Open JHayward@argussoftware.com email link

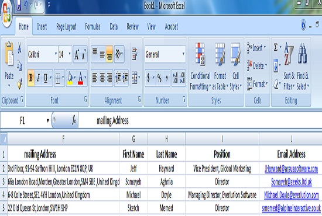[x=291, y=169]
